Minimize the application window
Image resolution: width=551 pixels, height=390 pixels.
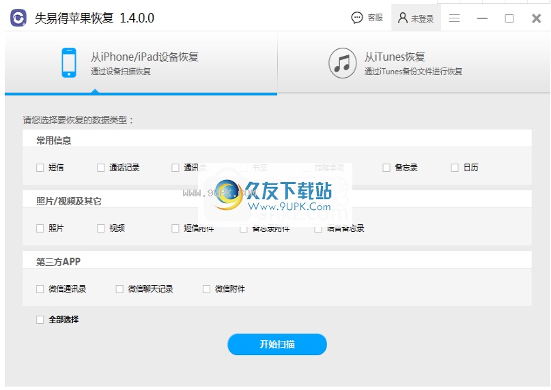click(x=482, y=18)
